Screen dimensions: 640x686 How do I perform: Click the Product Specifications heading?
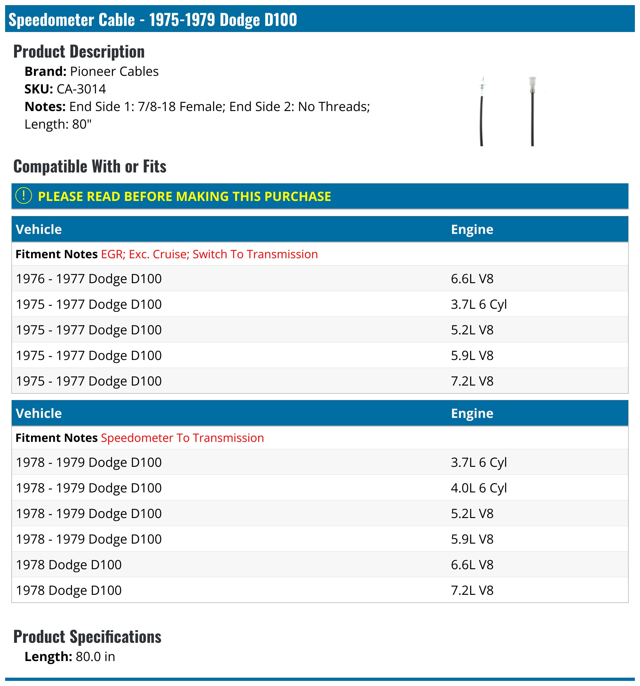tap(87, 637)
